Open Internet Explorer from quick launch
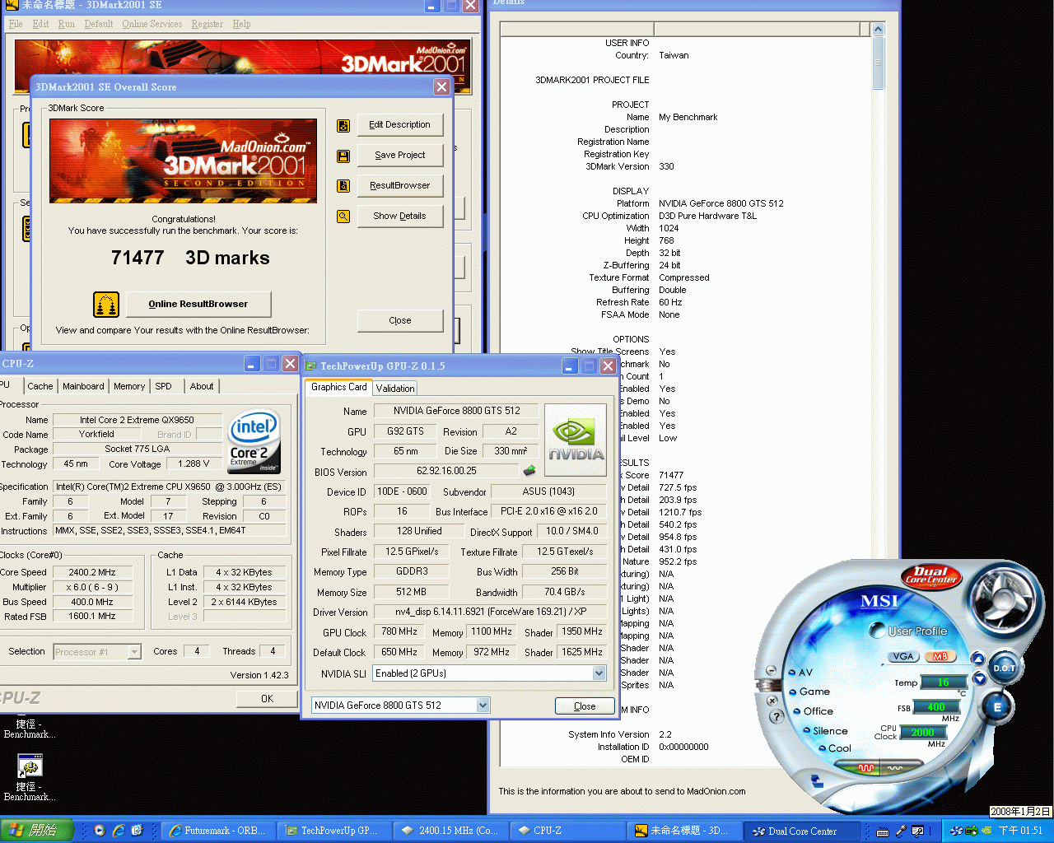 119,831
